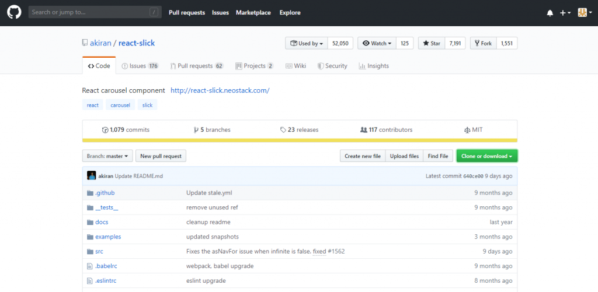
Task: View the 1,079 commits history
Action: (126, 130)
